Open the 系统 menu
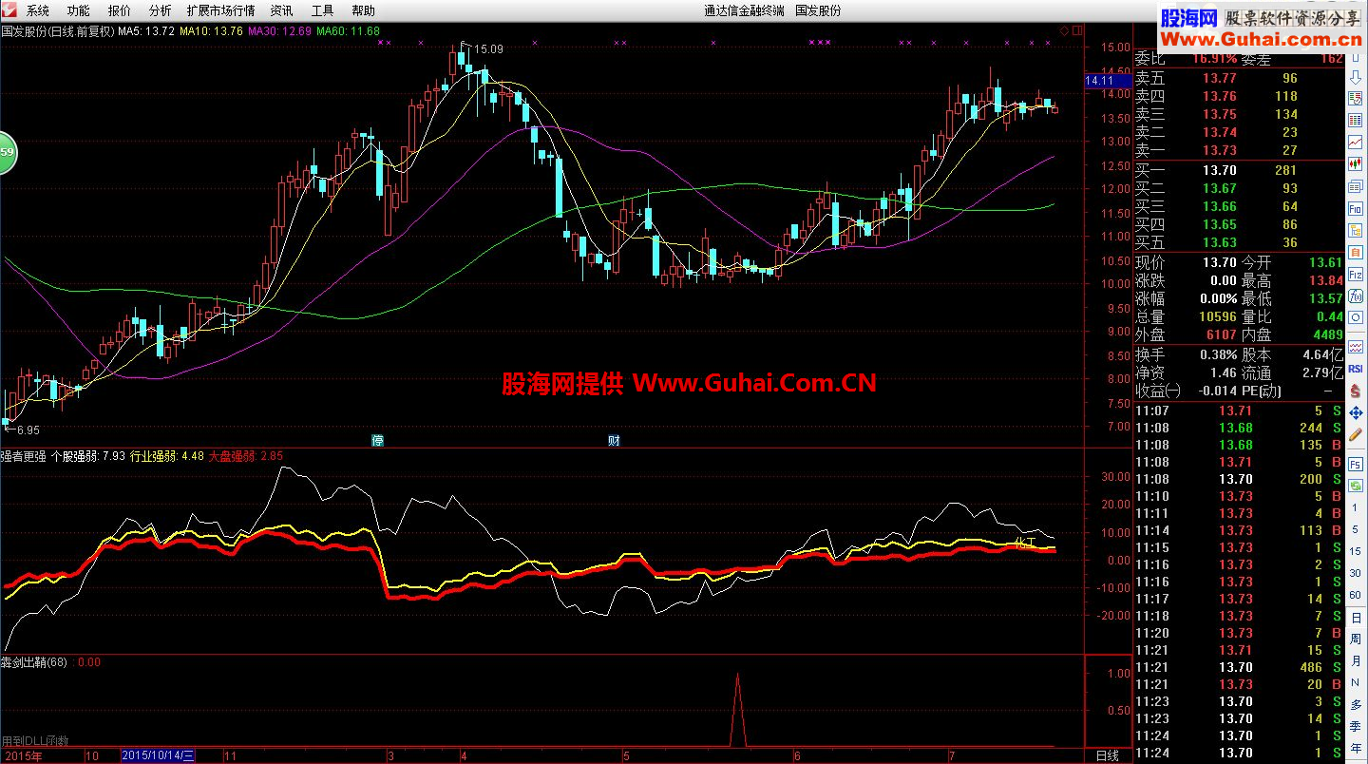This screenshot has height=764, width=1368. click(x=38, y=10)
